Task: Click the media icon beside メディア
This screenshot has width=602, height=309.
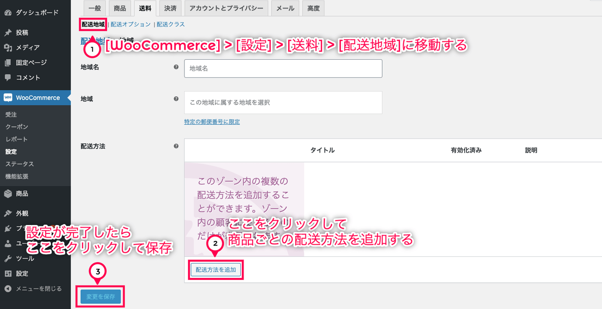Action: [8, 47]
